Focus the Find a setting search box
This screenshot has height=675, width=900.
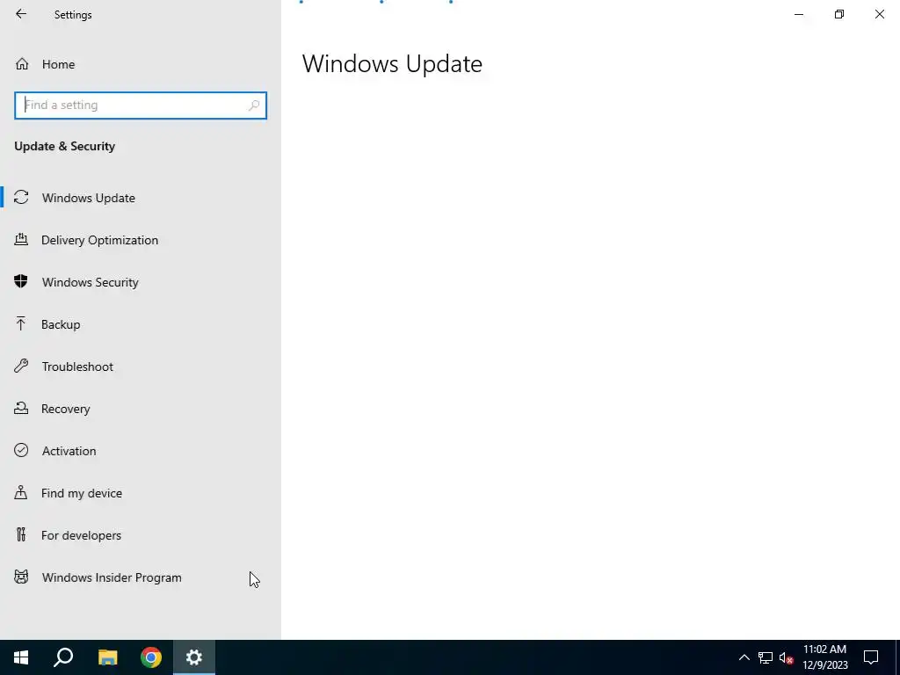141,105
